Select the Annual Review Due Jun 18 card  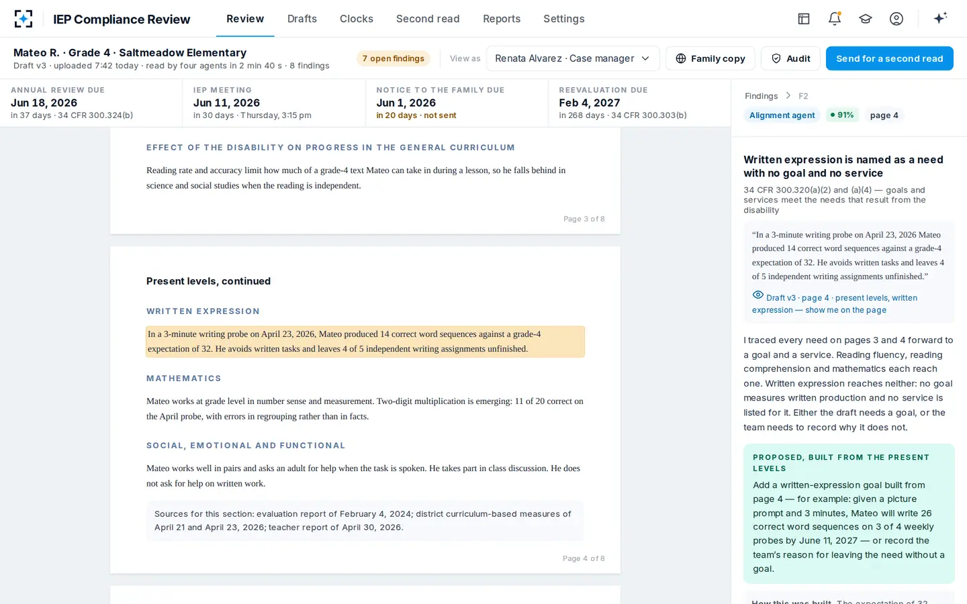(x=91, y=103)
